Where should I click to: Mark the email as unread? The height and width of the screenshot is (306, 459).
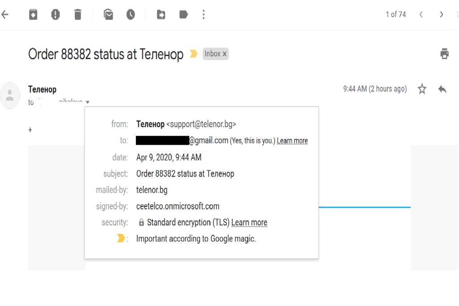(x=108, y=14)
